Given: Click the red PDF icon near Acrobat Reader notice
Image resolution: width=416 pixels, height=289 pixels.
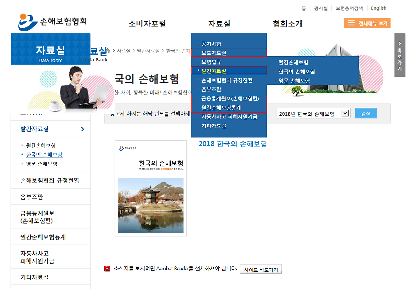Looking at the screenshot, I should coord(107,268).
